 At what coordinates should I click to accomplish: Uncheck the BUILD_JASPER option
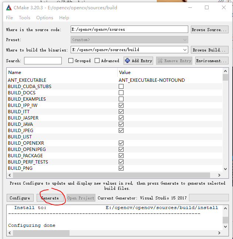(x=121, y=118)
